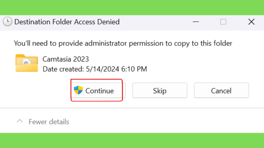Click the Camtasia 2023 folder name
This screenshot has width=264, height=148.
coord(66,59)
